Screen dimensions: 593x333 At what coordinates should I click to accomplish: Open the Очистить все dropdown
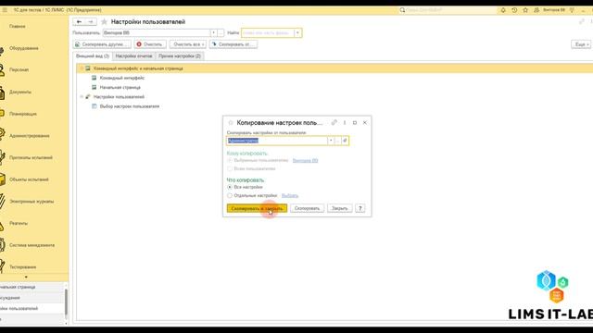[188, 44]
